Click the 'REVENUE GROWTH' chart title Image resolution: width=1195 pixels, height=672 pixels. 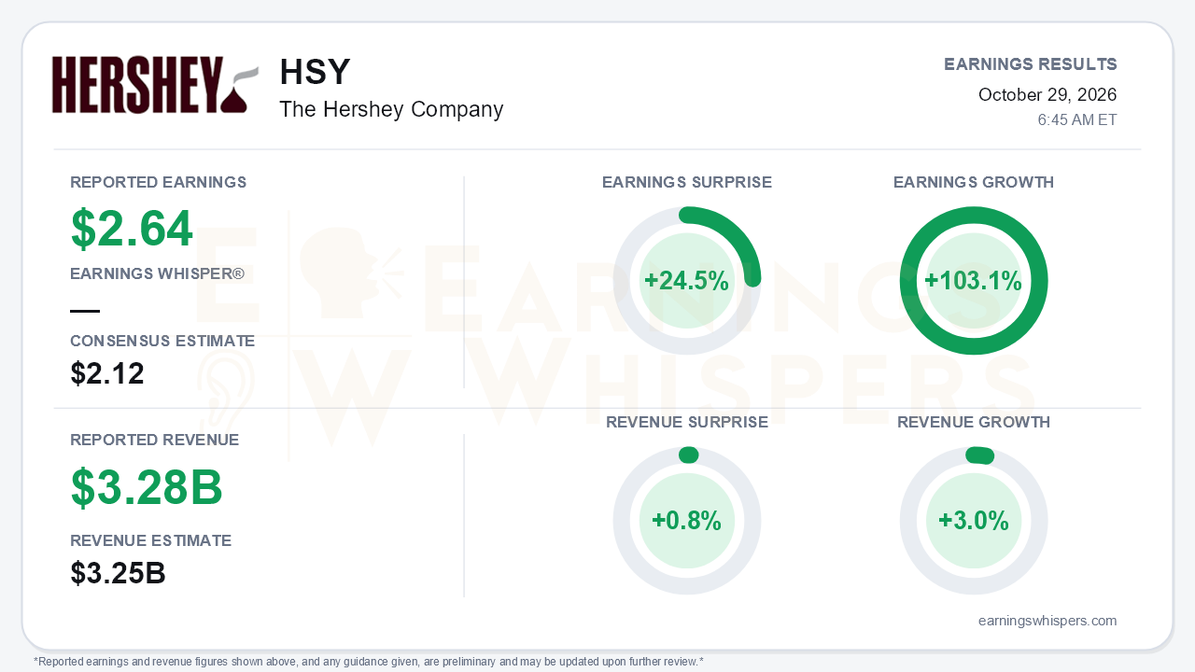pyautogui.click(x=974, y=422)
